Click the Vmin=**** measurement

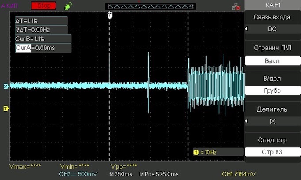(x=74, y=167)
